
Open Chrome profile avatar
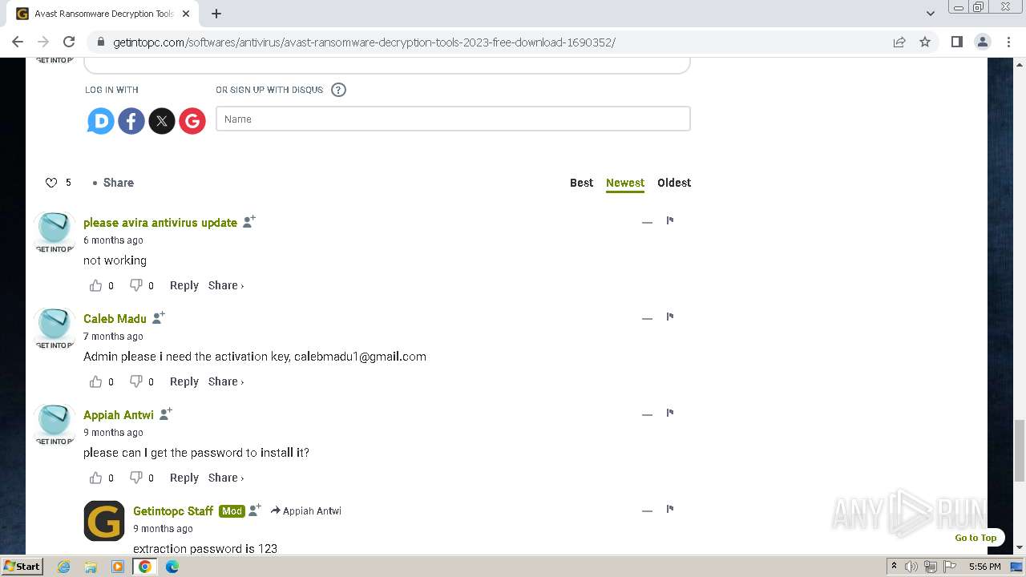[982, 42]
